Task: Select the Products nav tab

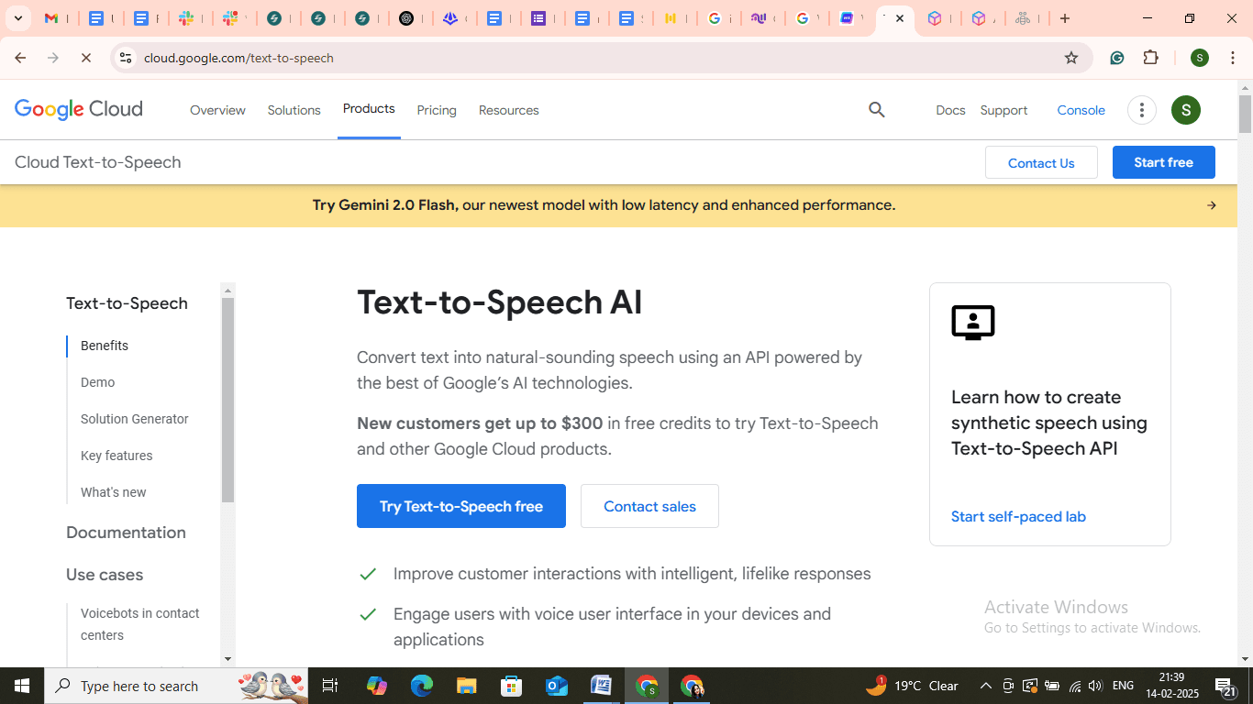Action: [x=369, y=109]
